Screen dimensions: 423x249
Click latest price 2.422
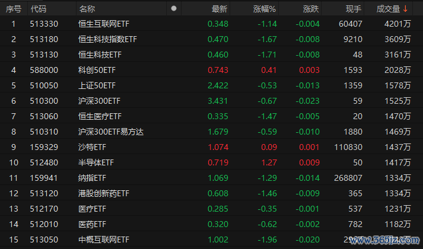(218, 85)
